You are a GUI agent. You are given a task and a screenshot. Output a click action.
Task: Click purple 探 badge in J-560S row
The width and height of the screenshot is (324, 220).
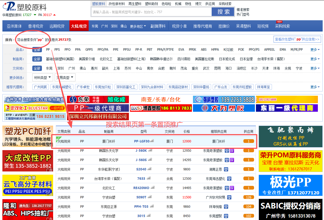[232, 160]
